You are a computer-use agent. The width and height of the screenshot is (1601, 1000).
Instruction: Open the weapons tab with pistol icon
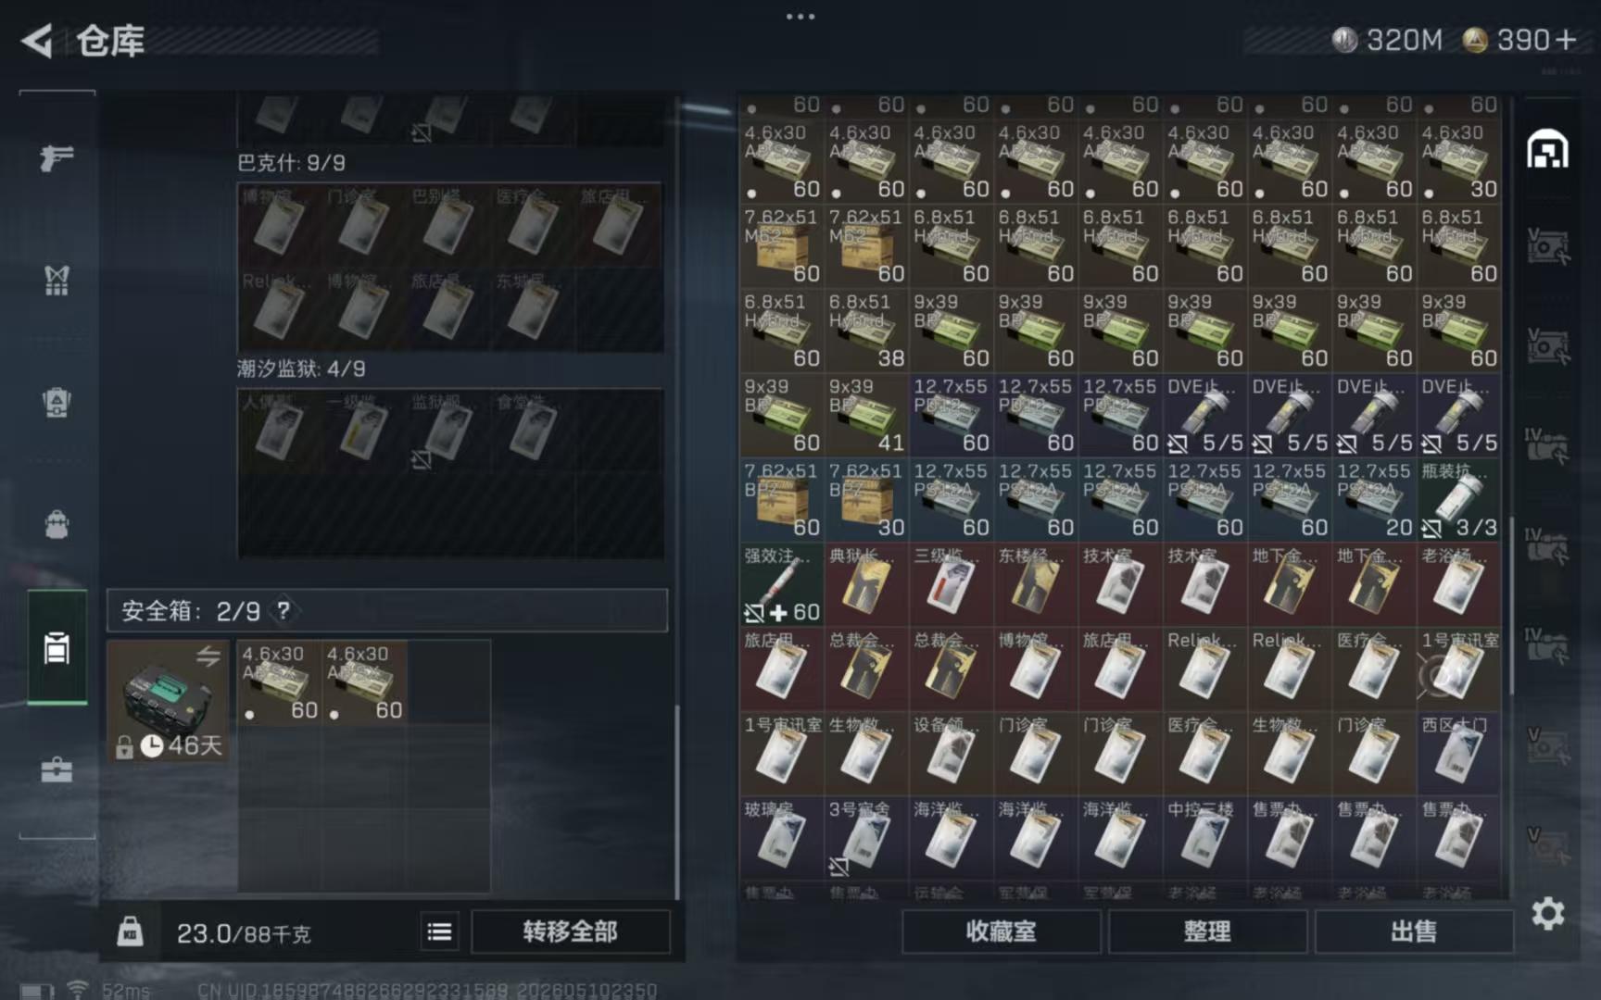click(57, 158)
